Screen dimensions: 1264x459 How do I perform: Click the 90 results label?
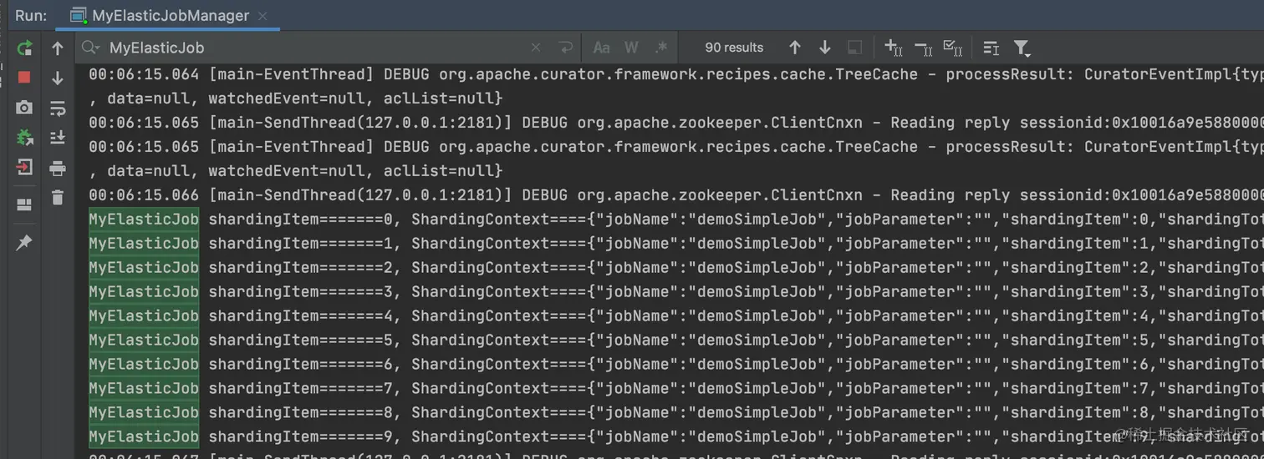734,48
